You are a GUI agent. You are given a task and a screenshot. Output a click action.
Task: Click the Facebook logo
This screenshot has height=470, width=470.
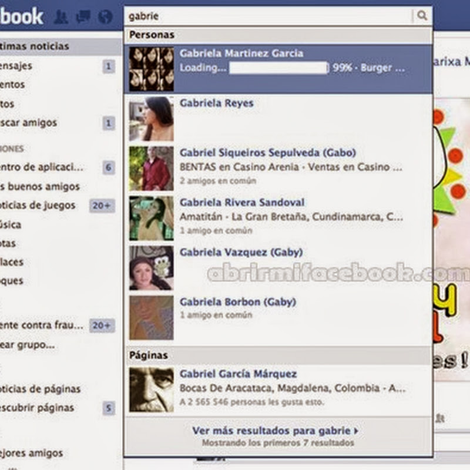[22, 16]
